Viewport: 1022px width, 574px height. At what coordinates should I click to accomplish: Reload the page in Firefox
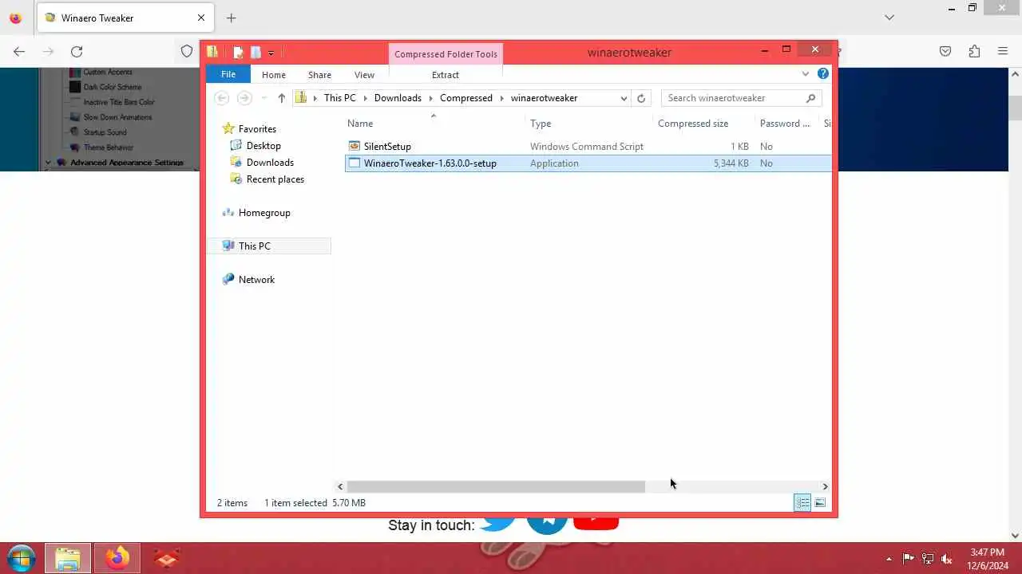77,51
